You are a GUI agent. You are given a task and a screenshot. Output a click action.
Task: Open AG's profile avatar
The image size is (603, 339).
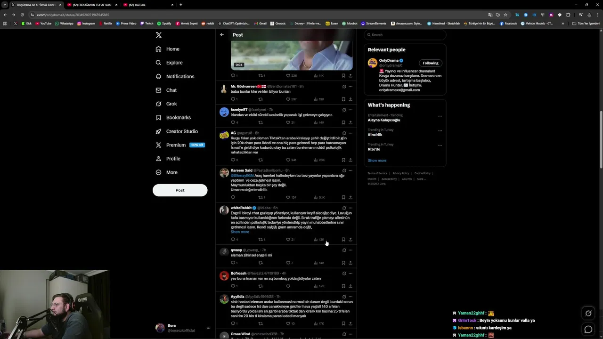click(224, 135)
